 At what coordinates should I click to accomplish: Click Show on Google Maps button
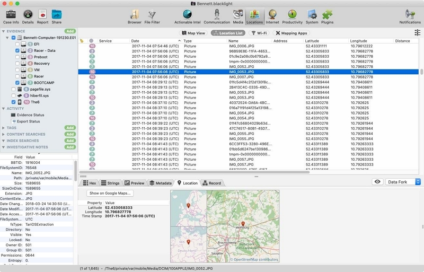110,193
